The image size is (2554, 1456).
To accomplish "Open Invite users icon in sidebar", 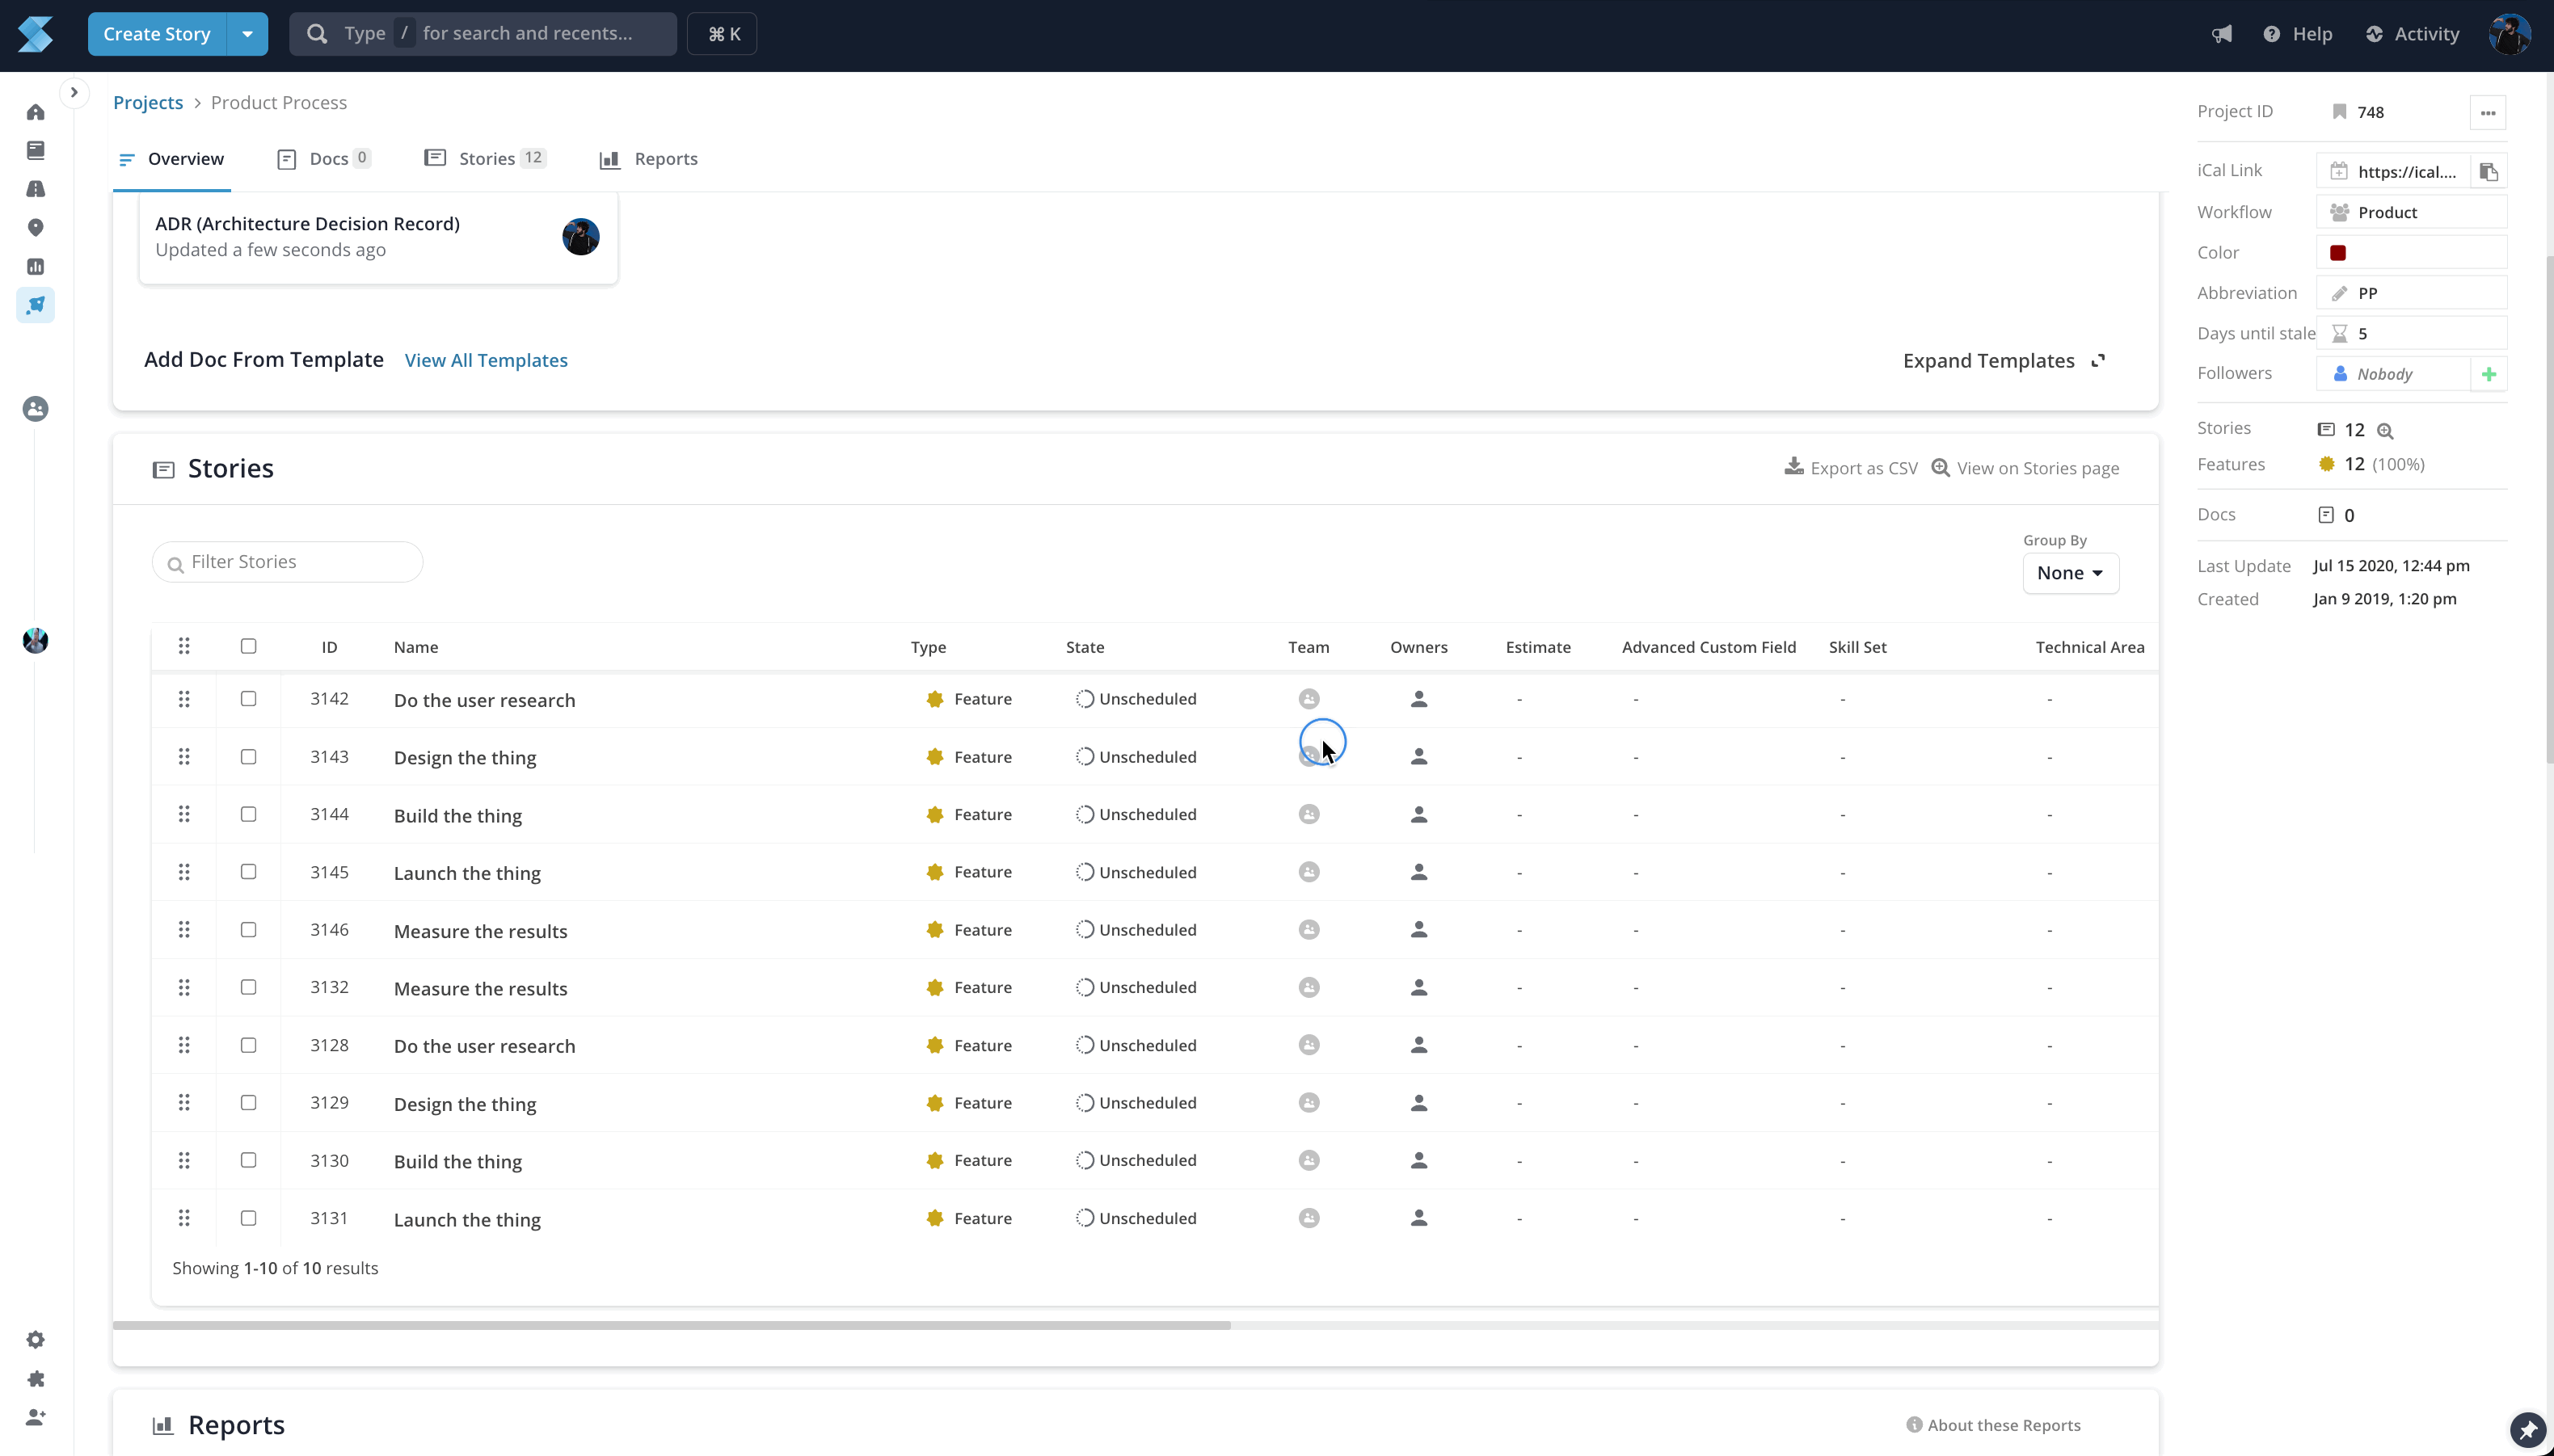I will (x=35, y=1418).
